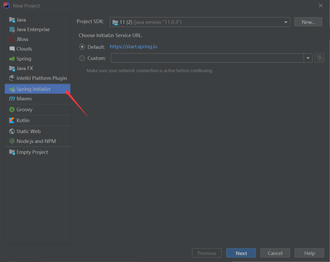
Task: Select Static Web in the project list
Action: [37, 131]
